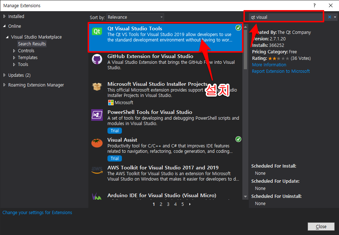The image size is (339, 235).
Task: Click the PowerShell Tools purple icon
Action: [x=97, y=115]
